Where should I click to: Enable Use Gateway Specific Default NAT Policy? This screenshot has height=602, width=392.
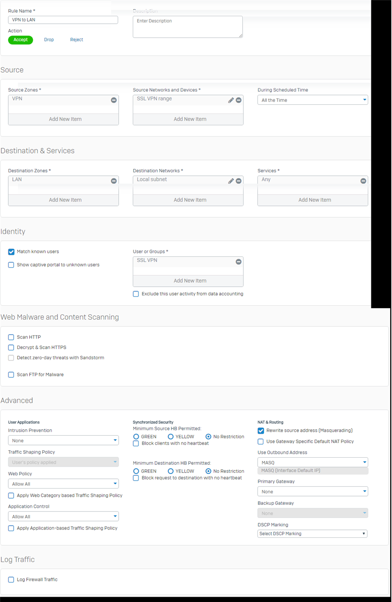pyautogui.click(x=261, y=441)
